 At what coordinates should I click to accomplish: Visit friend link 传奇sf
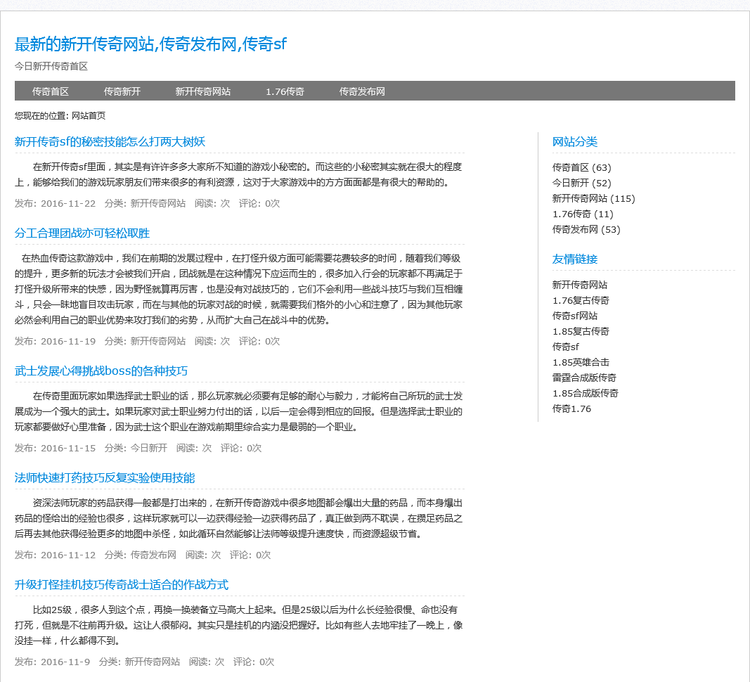pos(565,347)
